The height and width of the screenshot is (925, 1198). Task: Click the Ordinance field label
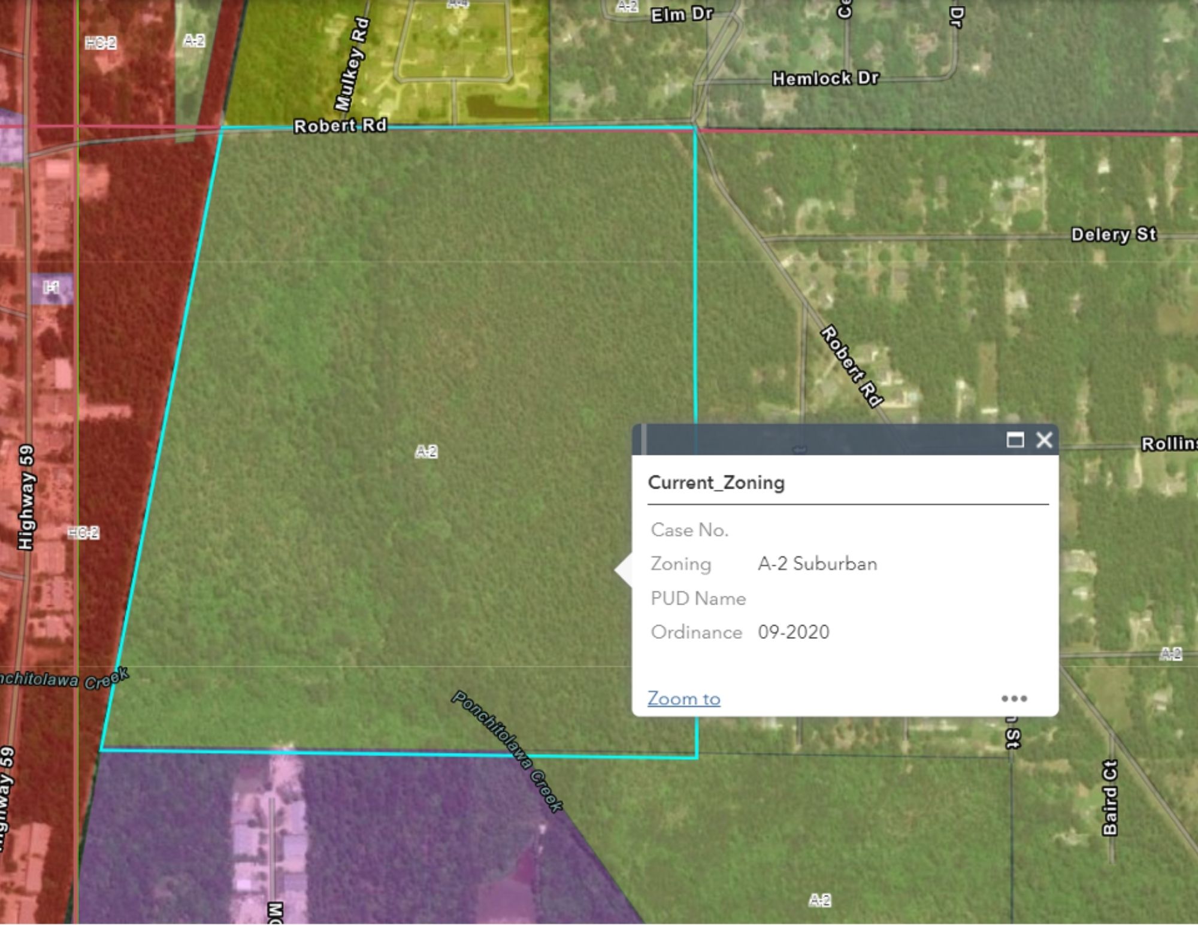pyautogui.click(x=697, y=632)
